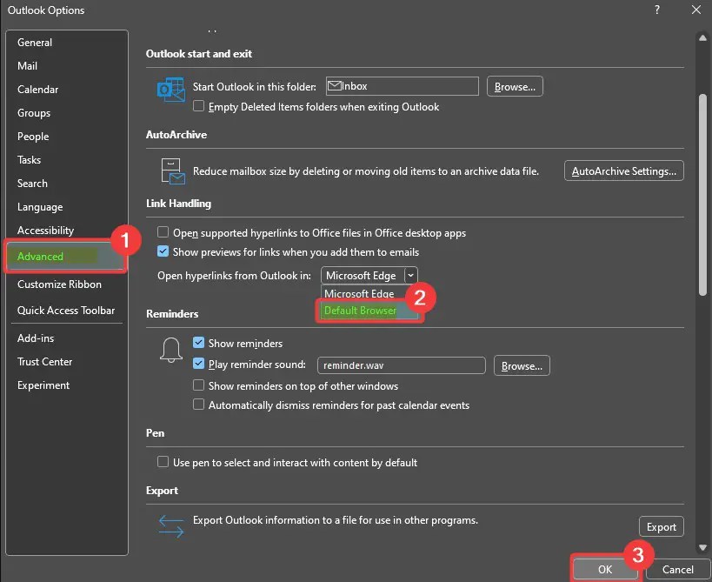
Task: Click the Help question mark icon
Action: point(657,10)
